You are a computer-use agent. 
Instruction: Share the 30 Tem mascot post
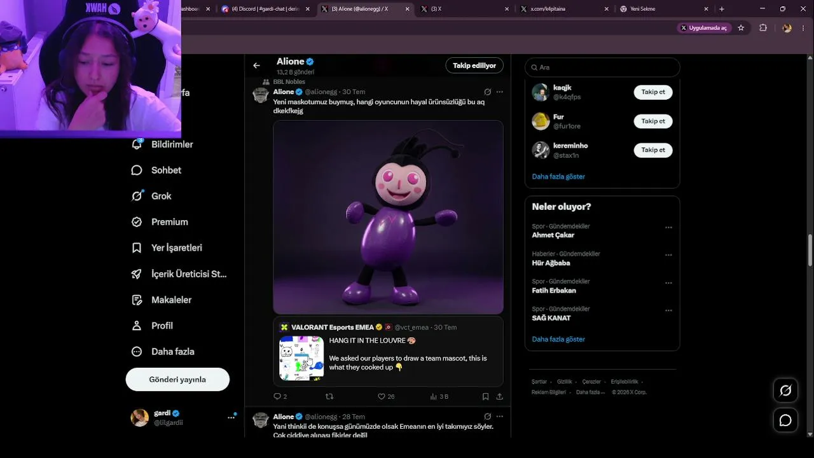click(500, 396)
